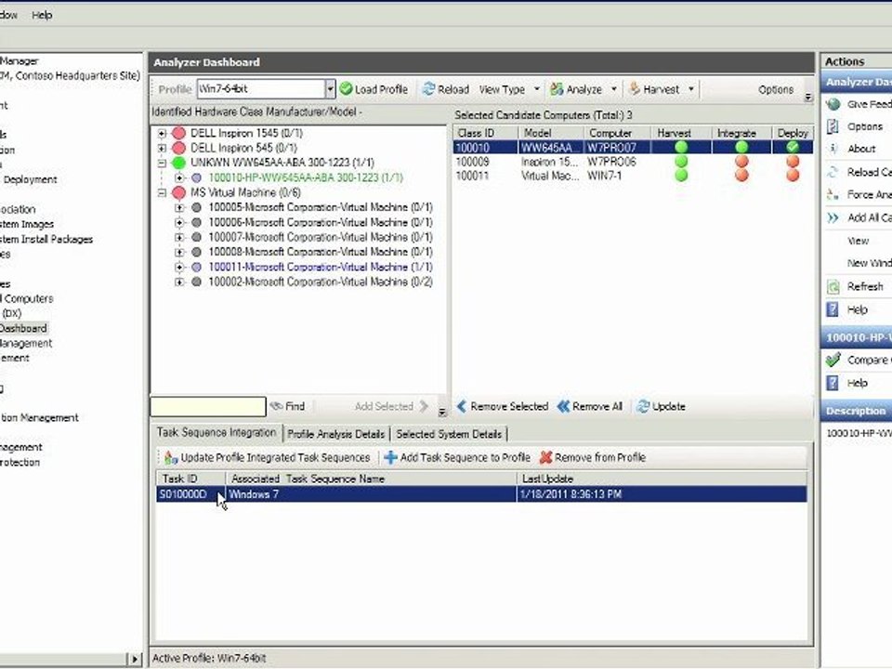
Task: Click the Compare green check icon in Actions
Action: point(833,360)
